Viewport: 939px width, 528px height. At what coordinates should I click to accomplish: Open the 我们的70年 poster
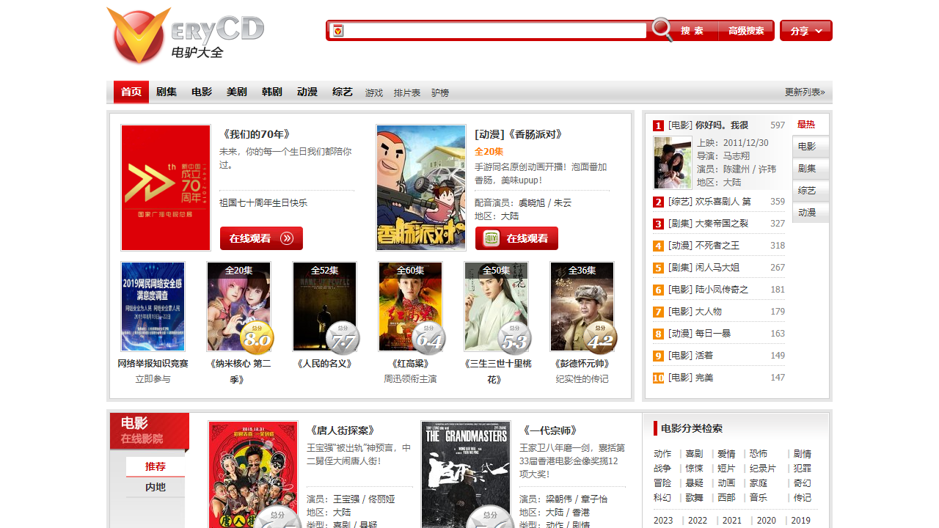coord(166,188)
